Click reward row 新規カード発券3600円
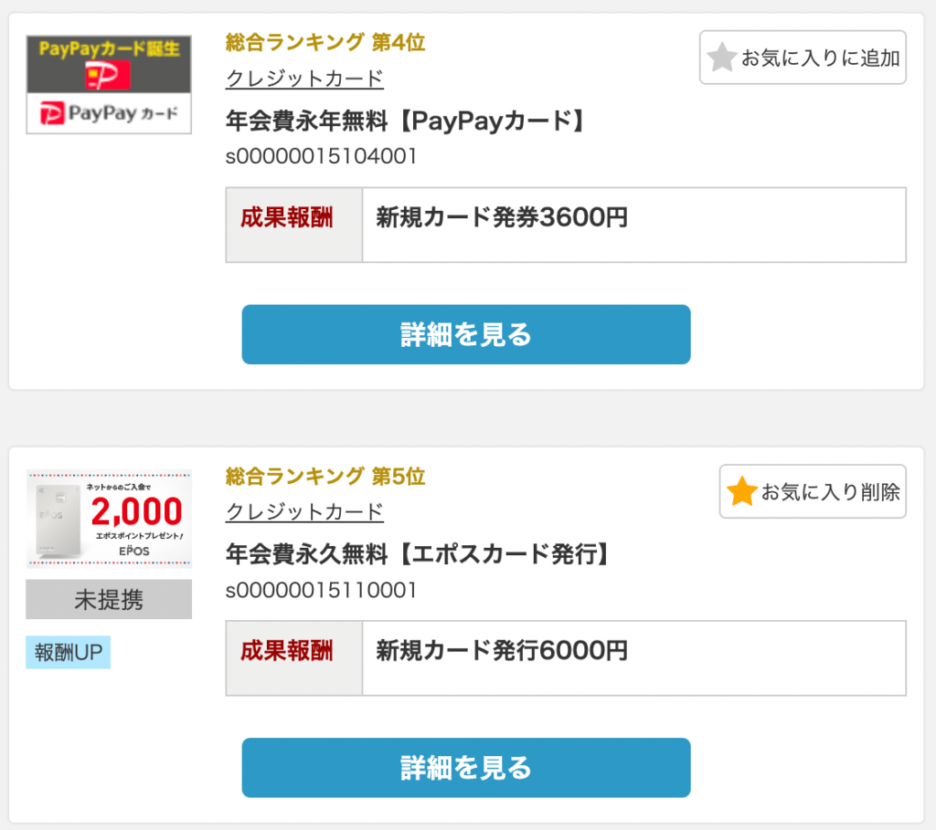The height and width of the screenshot is (830, 936). pyautogui.click(x=566, y=225)
